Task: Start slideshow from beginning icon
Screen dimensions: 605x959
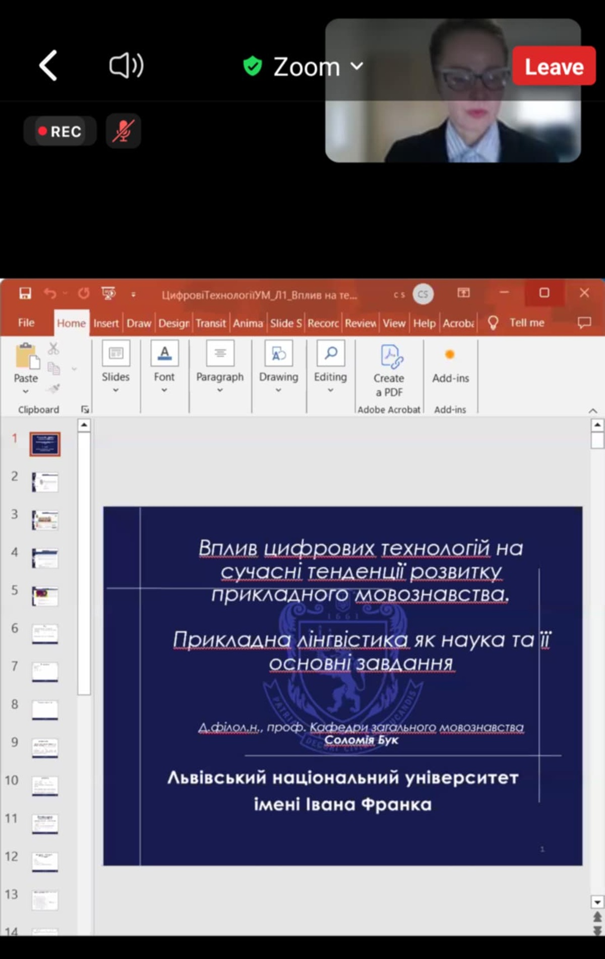Action: tap(108, 293)
